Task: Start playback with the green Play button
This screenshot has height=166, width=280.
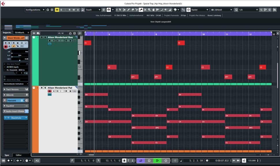Action: 158,160
